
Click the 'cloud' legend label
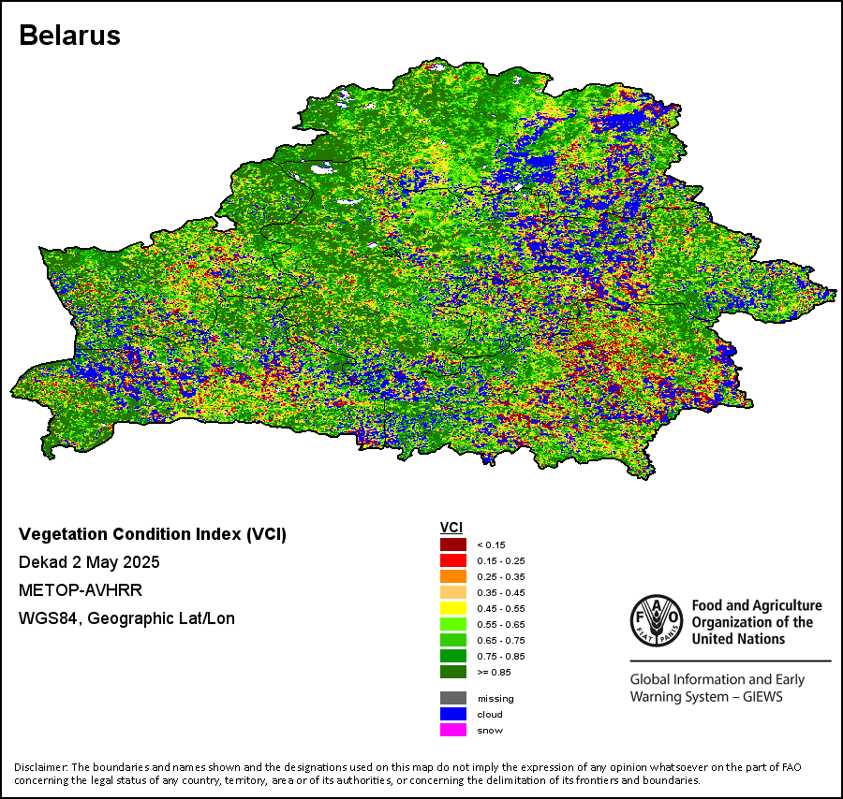(490, 715)
